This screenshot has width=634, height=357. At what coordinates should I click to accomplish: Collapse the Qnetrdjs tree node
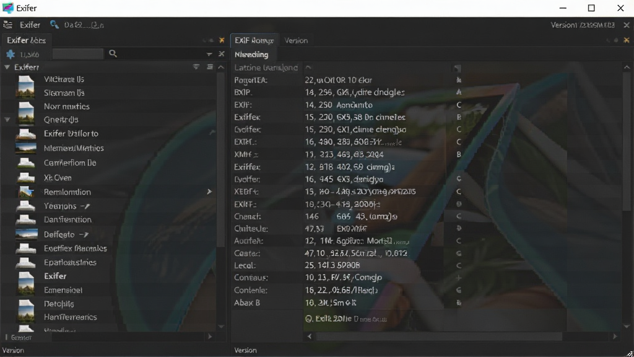pyautogui.click(x=7, y=120)
